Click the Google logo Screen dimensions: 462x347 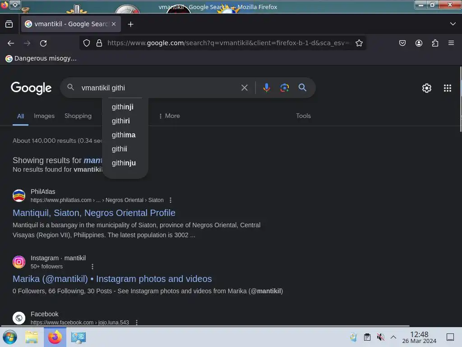coord(31,88)
